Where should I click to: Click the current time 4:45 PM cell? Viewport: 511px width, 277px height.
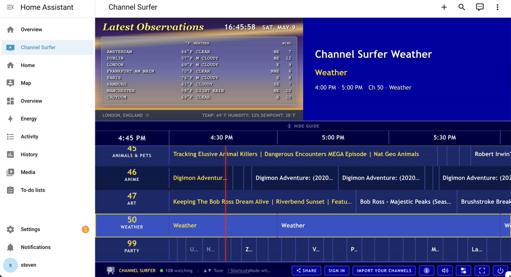pyautogui.click(x=132, y=138)
